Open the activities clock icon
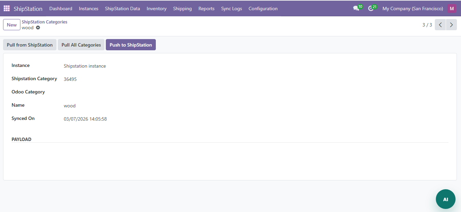Image resolution: width=461 pixels, height=212 pixels. pos(371,8)
